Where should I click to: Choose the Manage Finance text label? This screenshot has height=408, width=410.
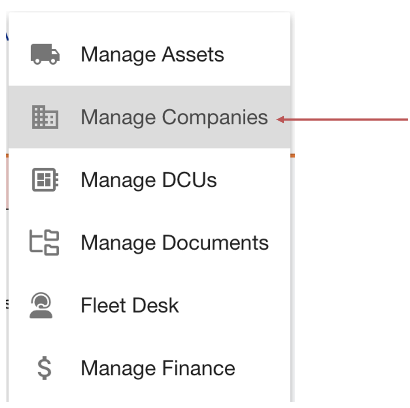tap(158, 369)
